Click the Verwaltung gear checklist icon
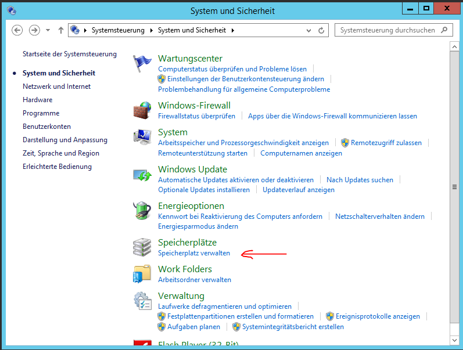The image size is (463, 350). pyautogui.click(x=143, y=301)
